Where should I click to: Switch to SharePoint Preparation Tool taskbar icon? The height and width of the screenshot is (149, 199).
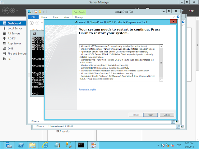(93, 145)
